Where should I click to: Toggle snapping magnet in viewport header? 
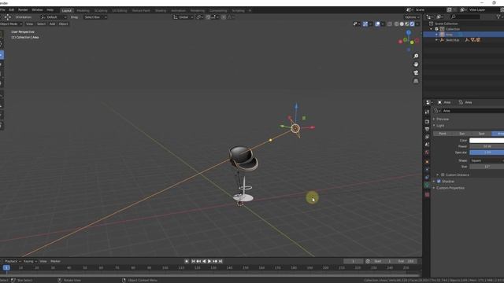point(208,17)
